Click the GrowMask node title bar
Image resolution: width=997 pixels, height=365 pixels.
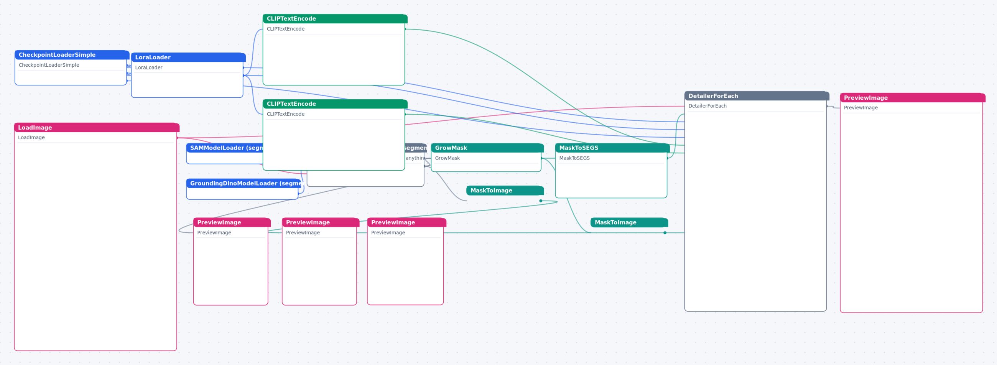pos(487,148)
